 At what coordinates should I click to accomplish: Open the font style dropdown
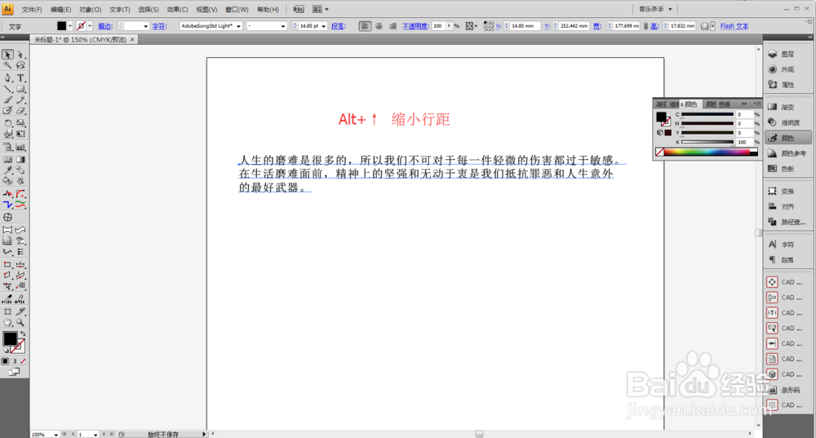[x=282, y=26]
